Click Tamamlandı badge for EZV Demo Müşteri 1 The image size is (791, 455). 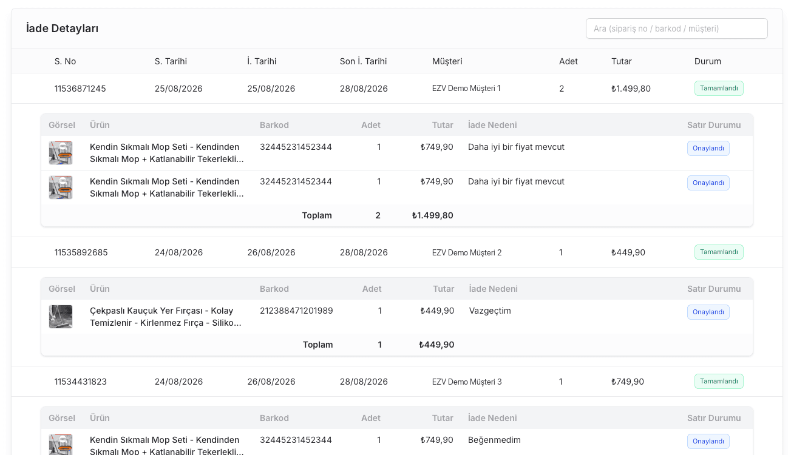(719, 89)
